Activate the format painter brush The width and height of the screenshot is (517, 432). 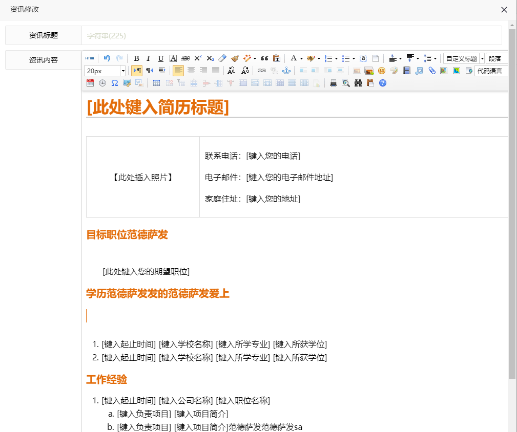(x=235, y=58)
